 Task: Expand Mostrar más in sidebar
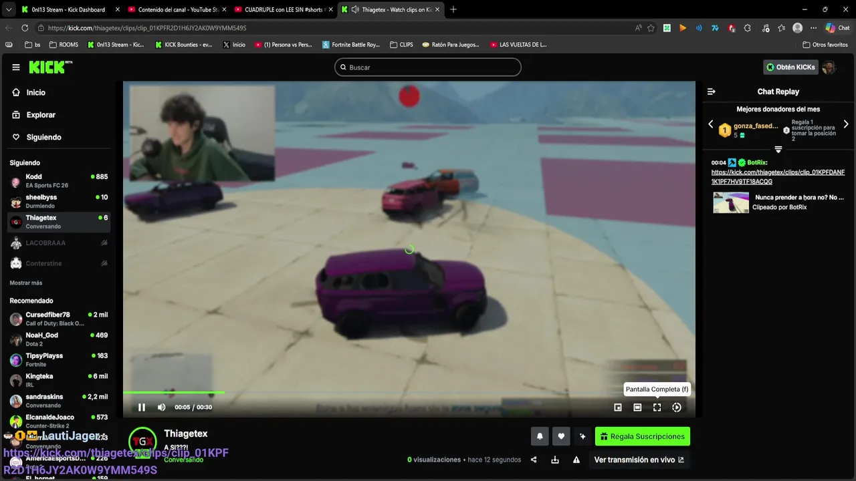pos(26,283)
